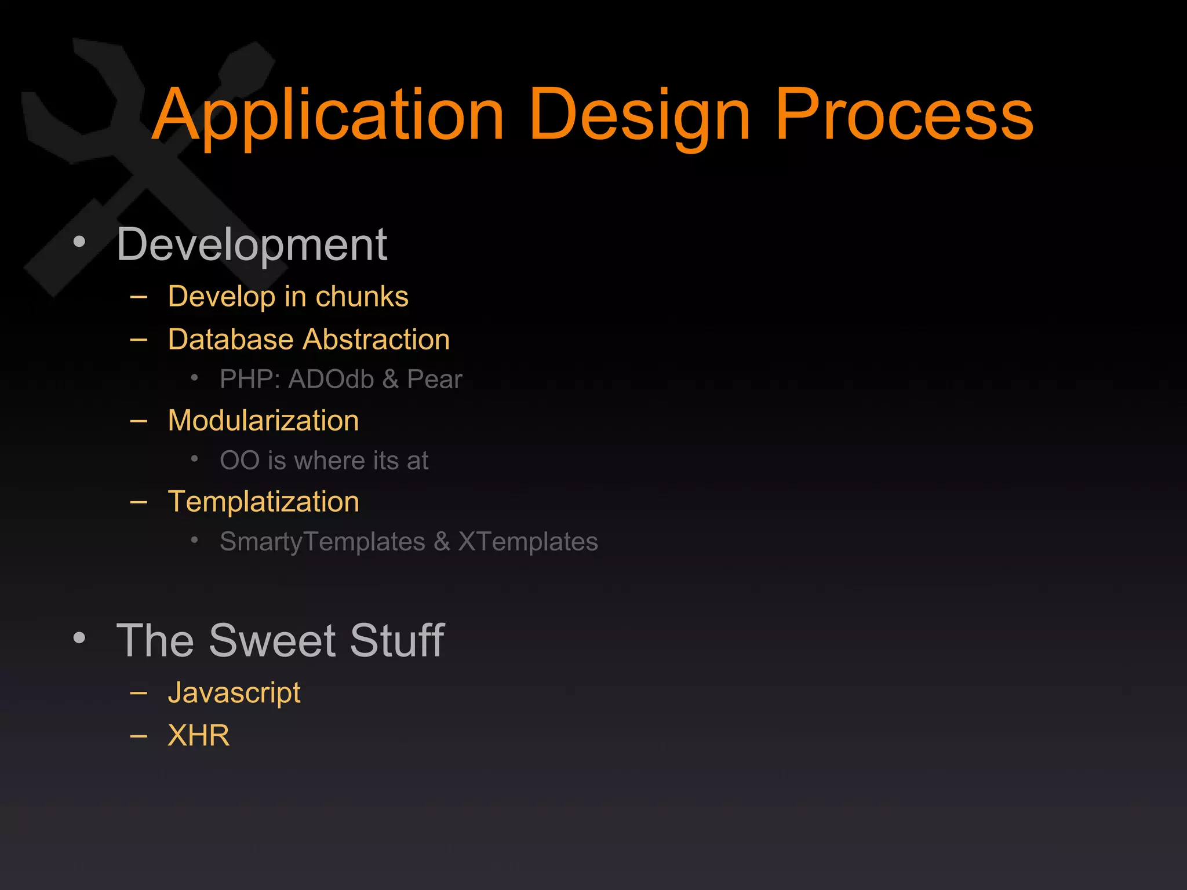Image resolution: width=1187 pixels, height=890 pixels.
Task: Click the dash before Develop in chunks
Action: [x=139, y=297]
